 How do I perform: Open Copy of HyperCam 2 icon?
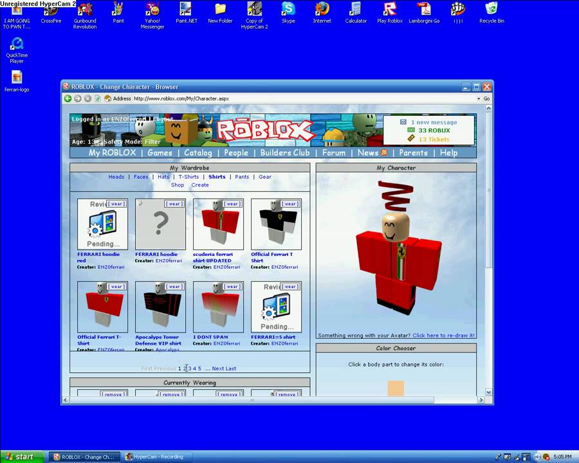click(254, 15)
